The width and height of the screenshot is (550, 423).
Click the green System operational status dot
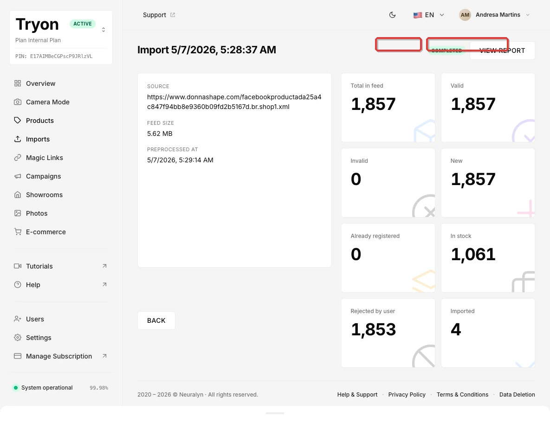[15, 388]
